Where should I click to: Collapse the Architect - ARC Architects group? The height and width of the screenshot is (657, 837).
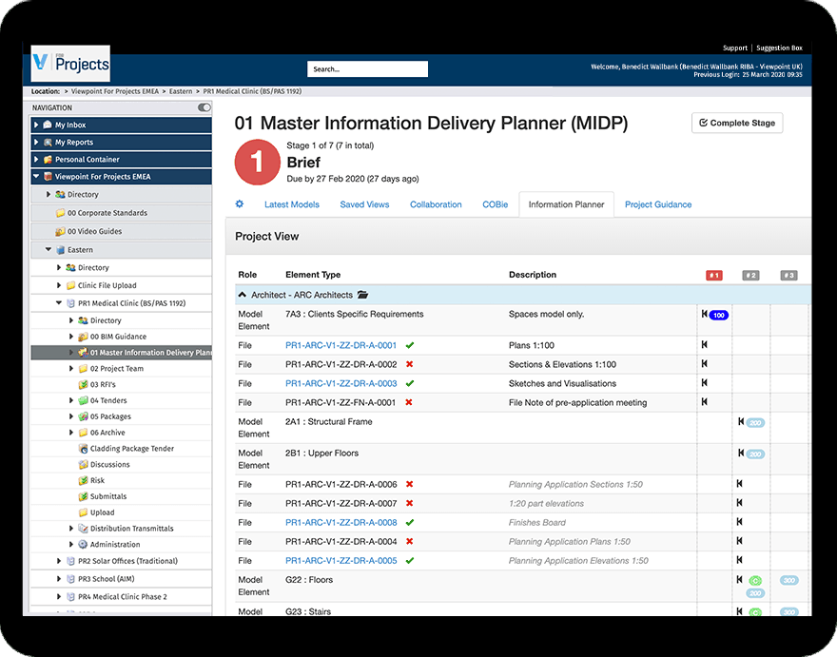(x=243, y=295)
